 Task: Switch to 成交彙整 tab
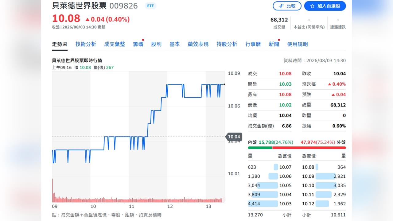(115, 44)
